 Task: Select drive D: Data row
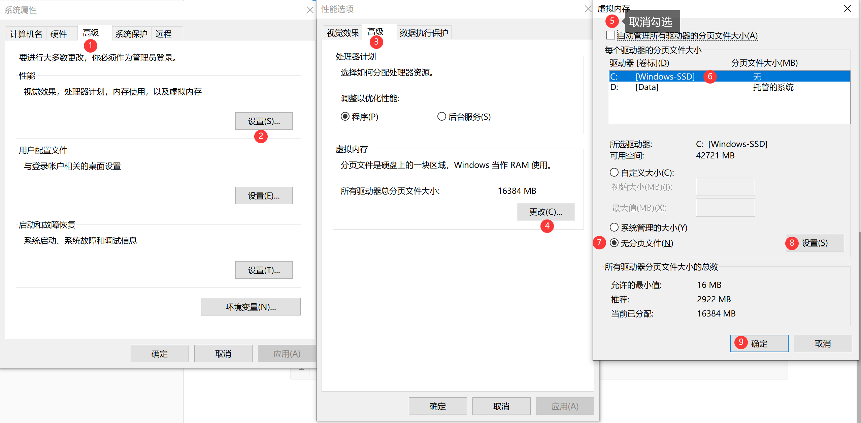pyautogui.click(x=647, y=87)
